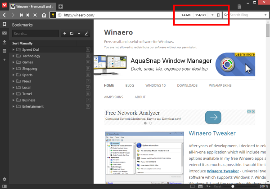Open closed tabs trash can
The image size is (270, 189).
[x=239, y=7]
